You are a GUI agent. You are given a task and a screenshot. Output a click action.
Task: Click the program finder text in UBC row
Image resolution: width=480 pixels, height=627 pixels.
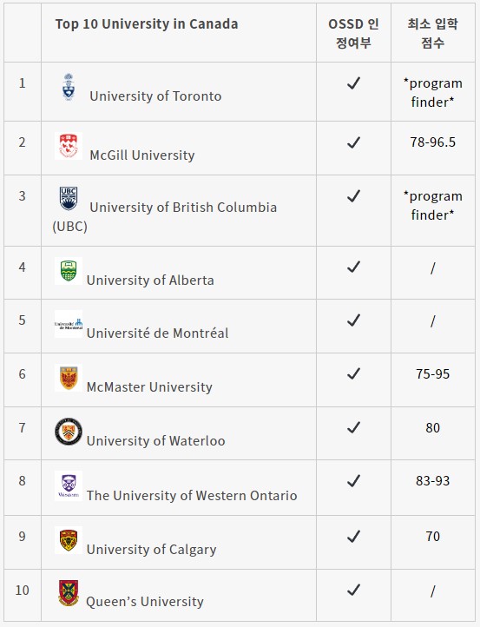pos(433,206)
